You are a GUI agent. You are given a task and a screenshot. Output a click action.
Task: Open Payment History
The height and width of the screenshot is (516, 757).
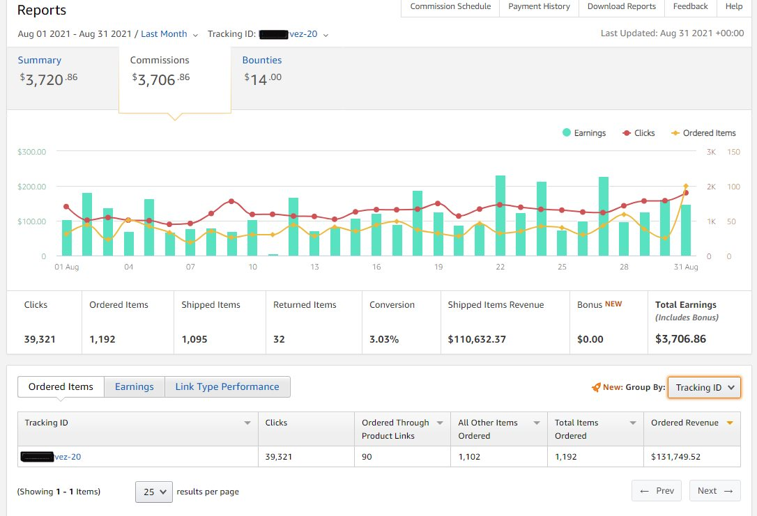coord(539,7)
